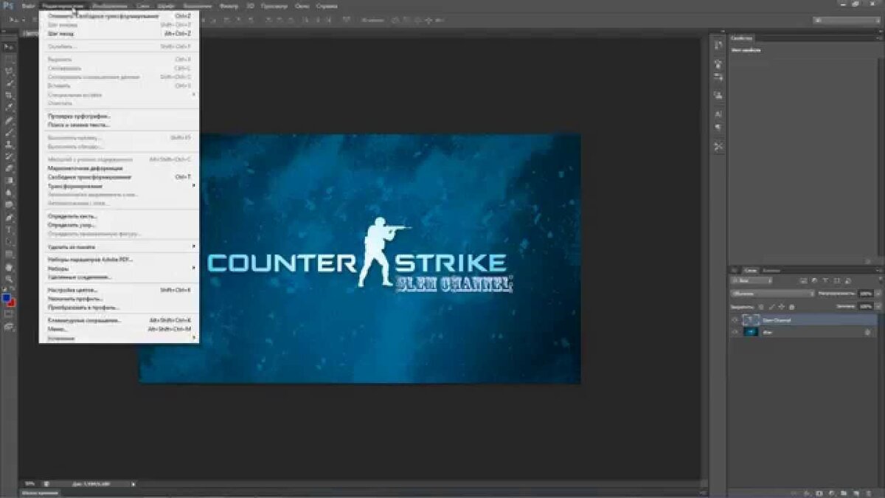The height and width of the screenshot is (498, 885).
Task: Click the zoom percentage field in status bar
Action: click(30, 484)
